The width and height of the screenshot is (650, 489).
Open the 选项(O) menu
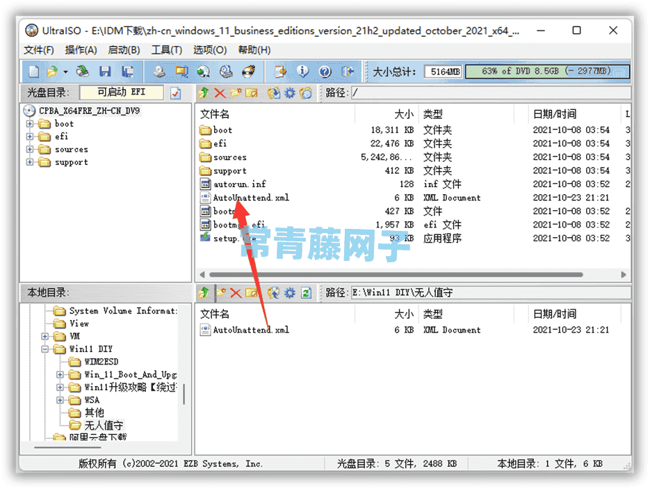(210, 50)
